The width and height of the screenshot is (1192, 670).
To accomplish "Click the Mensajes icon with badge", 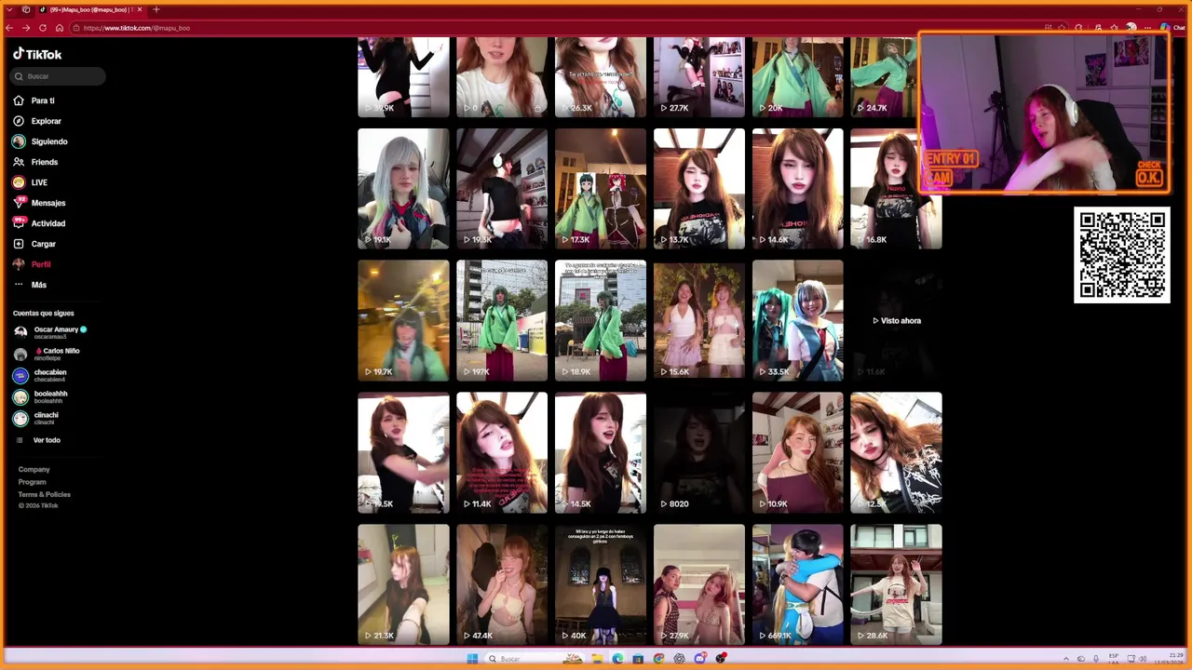I will coord(19,202).
